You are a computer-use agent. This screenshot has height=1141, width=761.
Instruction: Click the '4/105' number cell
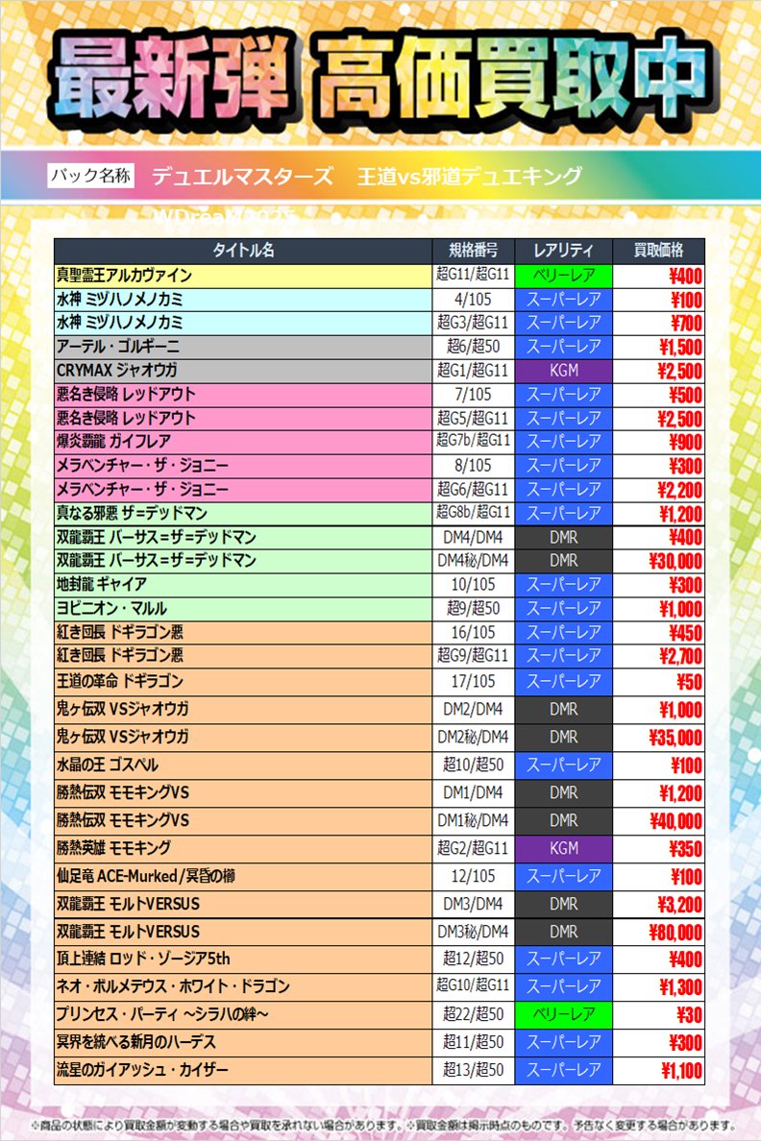pyautogui.click(x=474, y=299)
